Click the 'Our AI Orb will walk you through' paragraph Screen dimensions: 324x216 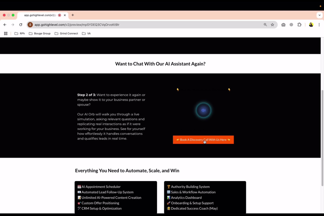[111, 126]
